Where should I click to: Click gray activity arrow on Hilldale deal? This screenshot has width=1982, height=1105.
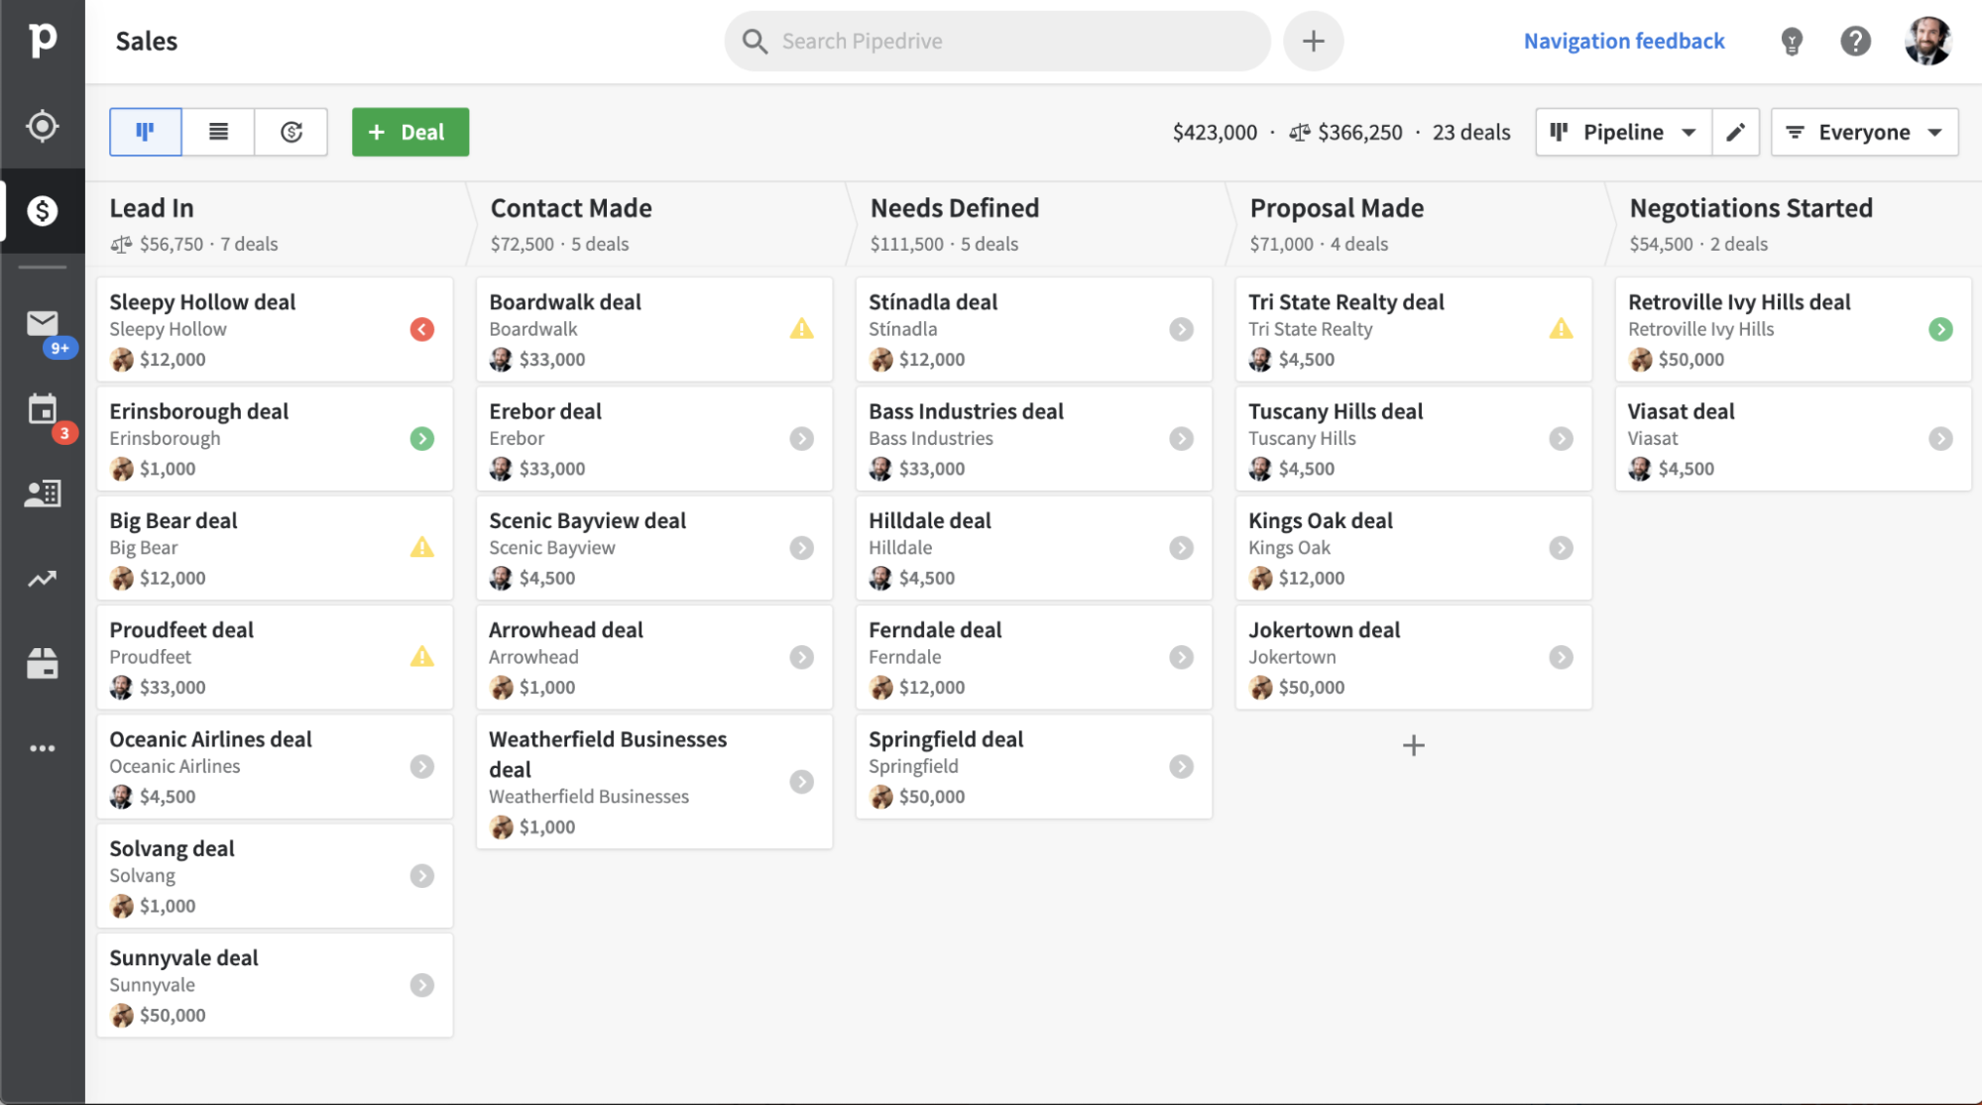(x=1181, y=547)
